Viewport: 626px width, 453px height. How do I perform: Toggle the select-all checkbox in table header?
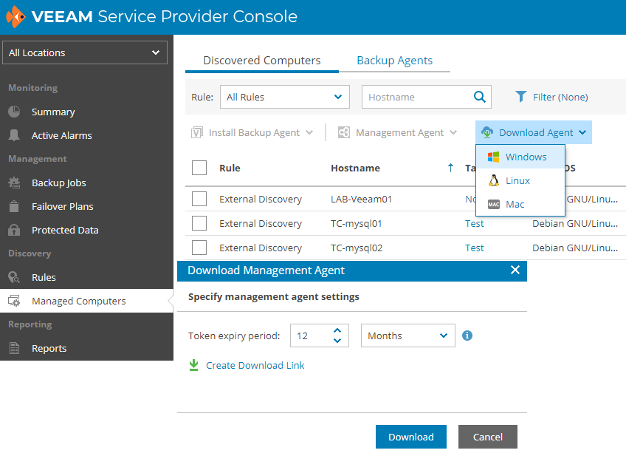click(x=199, y=168)
